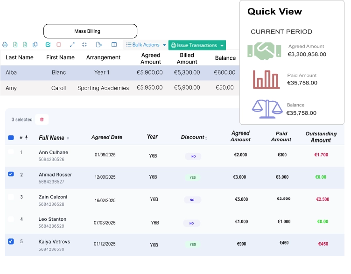Click the First Name column header
The height and width of the screenshot is (274, 351).
[60, 57]
